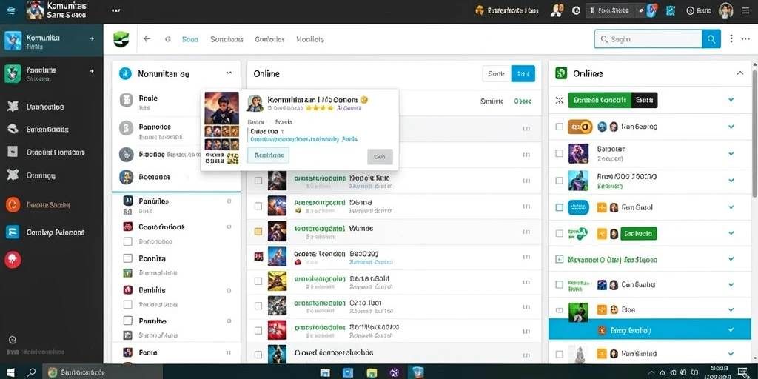The width and height of the screenshot is (758, 379).
Task: Click the Komunitas header avatar in title bar
Action: (36, 10)
